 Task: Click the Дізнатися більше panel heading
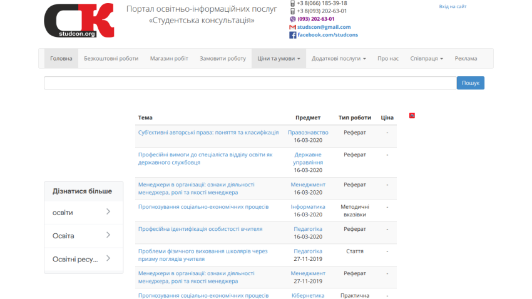[x=82, y=191]
